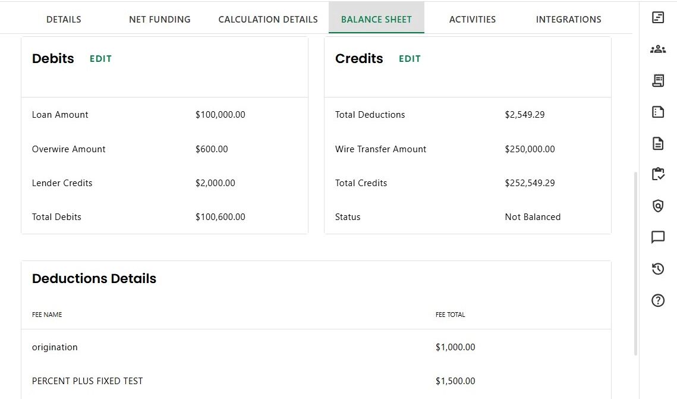Click the receipt ledger icon in sidebar

(x=657, y=81)
